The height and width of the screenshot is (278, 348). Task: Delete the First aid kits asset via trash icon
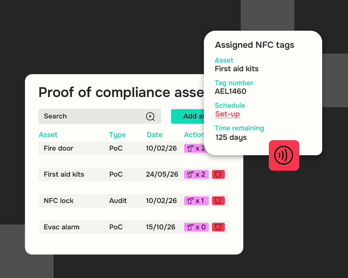click(218, 174)
